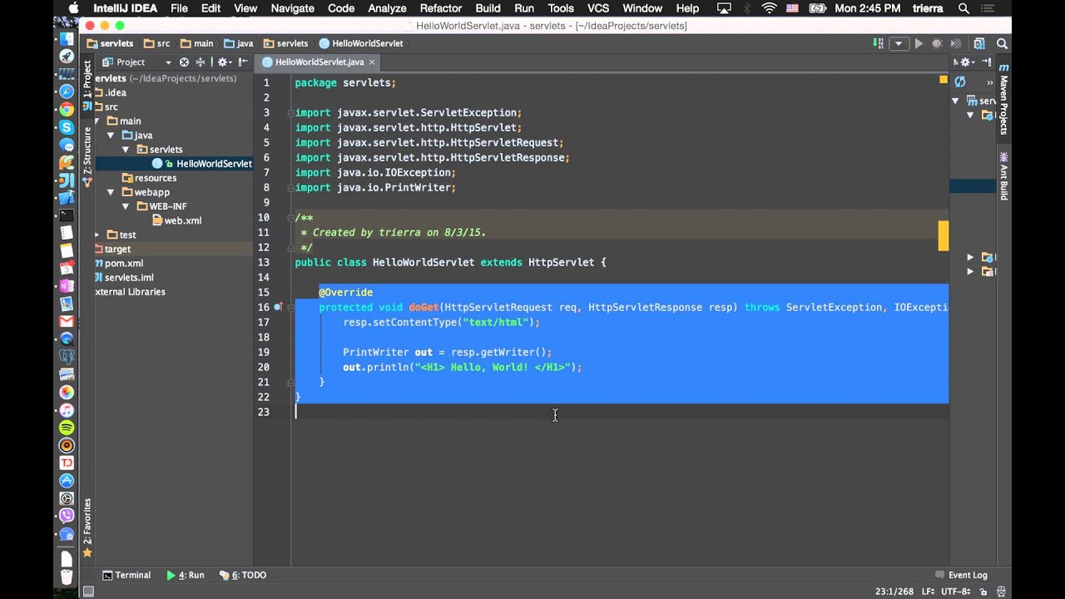Open the Analyze menu
This screenshot has width=1065, height=599.
click(387, 8)
